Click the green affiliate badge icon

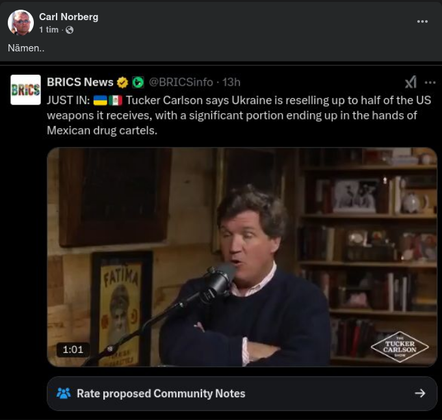(x=137, y=82)
